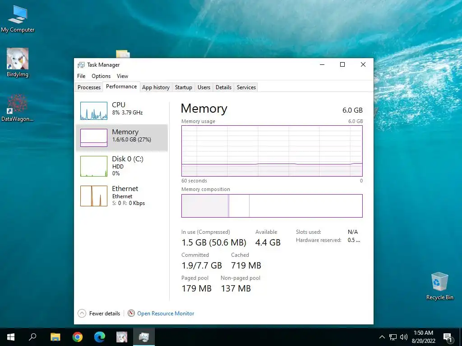Open File Explorer from taskbar

click(x=55, y=337)
